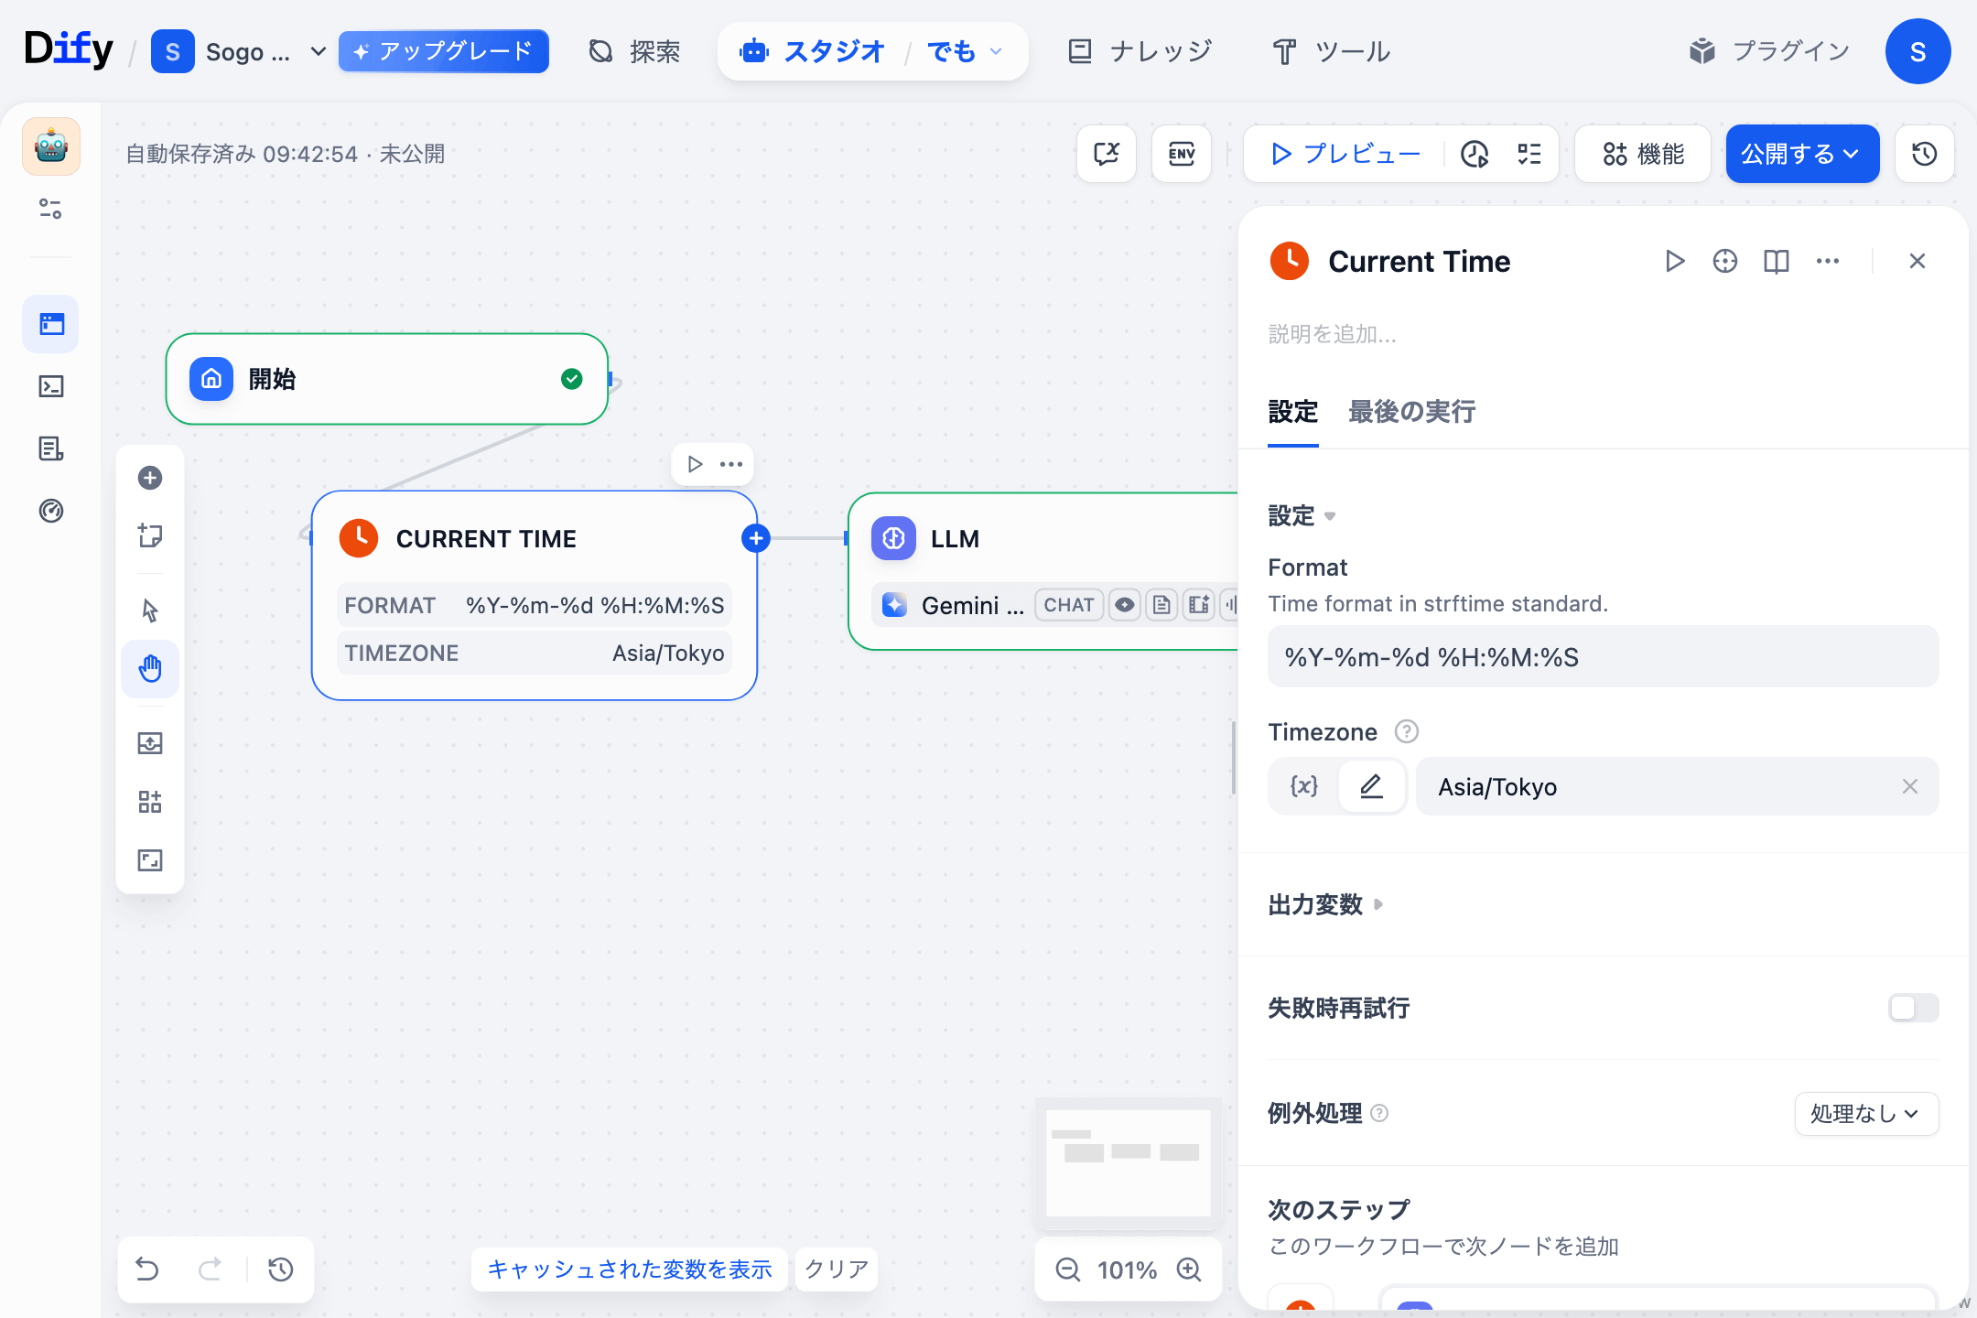The height and width of the screenshot is (1318, 1977).
Task: Open logs from the left sidebar
Action: 50,448
